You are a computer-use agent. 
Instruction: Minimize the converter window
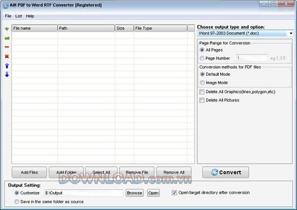[x=264, y=4]
